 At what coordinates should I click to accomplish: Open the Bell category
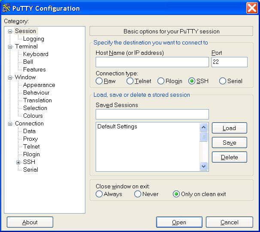[28, 62]
